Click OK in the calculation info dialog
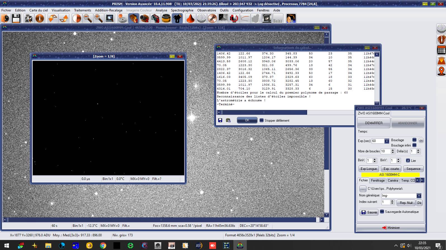446x250 pixels. click(x=247, y=120)
